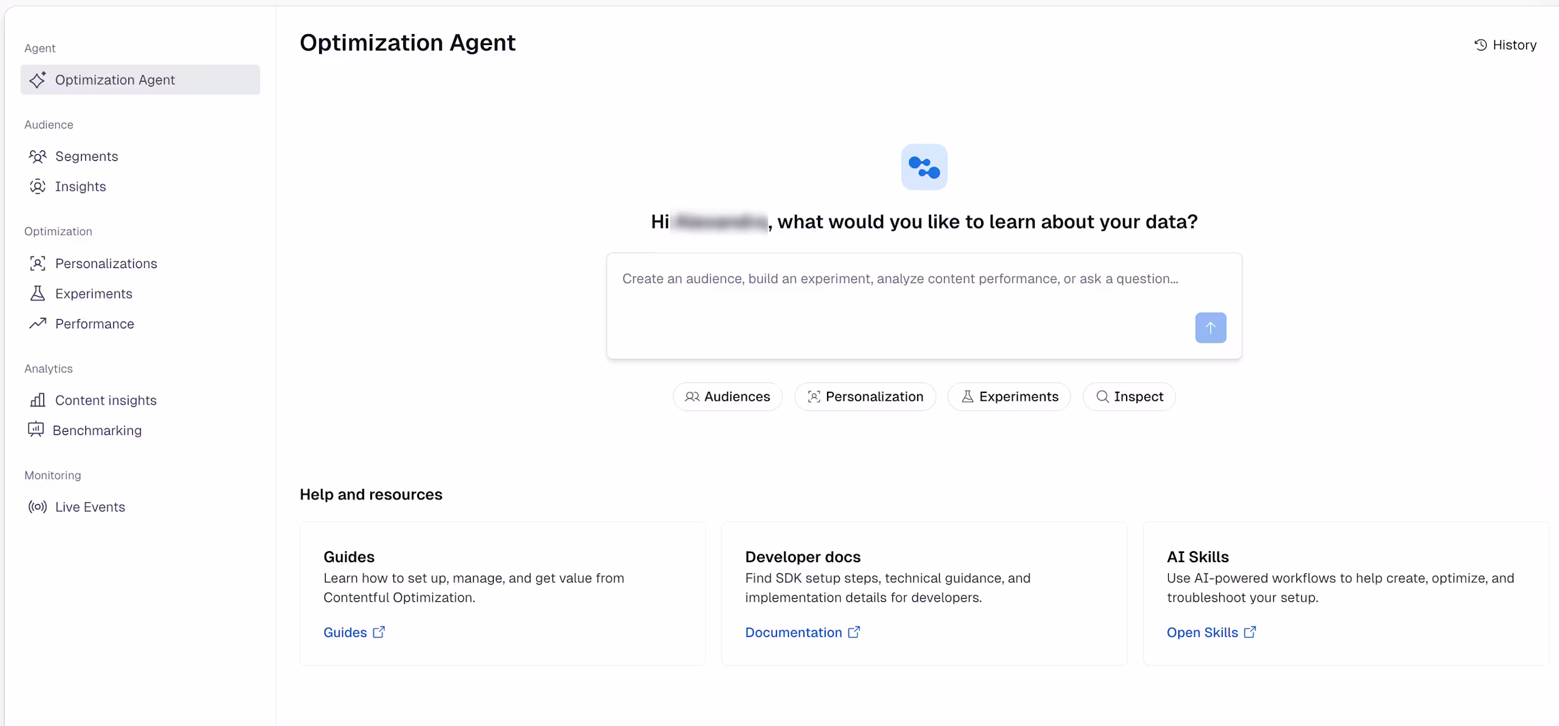Click the Performance trend arrow icon
This screenshot has height=726, width=1559.
coord(38,323)
